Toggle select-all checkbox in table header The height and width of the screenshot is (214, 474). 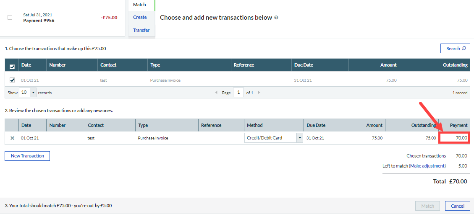click(x=12, y=65)
